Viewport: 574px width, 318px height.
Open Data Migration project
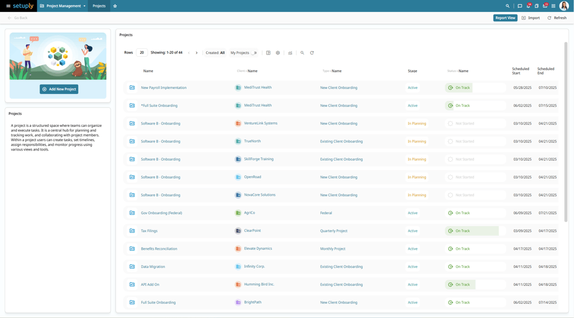(153, 267)
